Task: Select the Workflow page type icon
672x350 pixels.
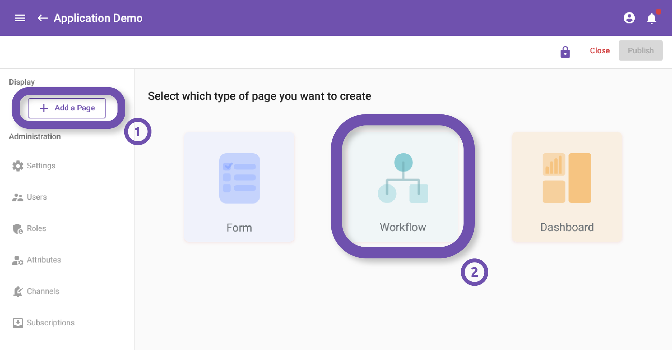Action: pos(402,187)
